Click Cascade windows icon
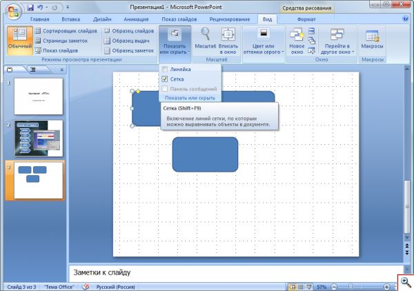Screen dimensions: 414x291 coord(312,41)
